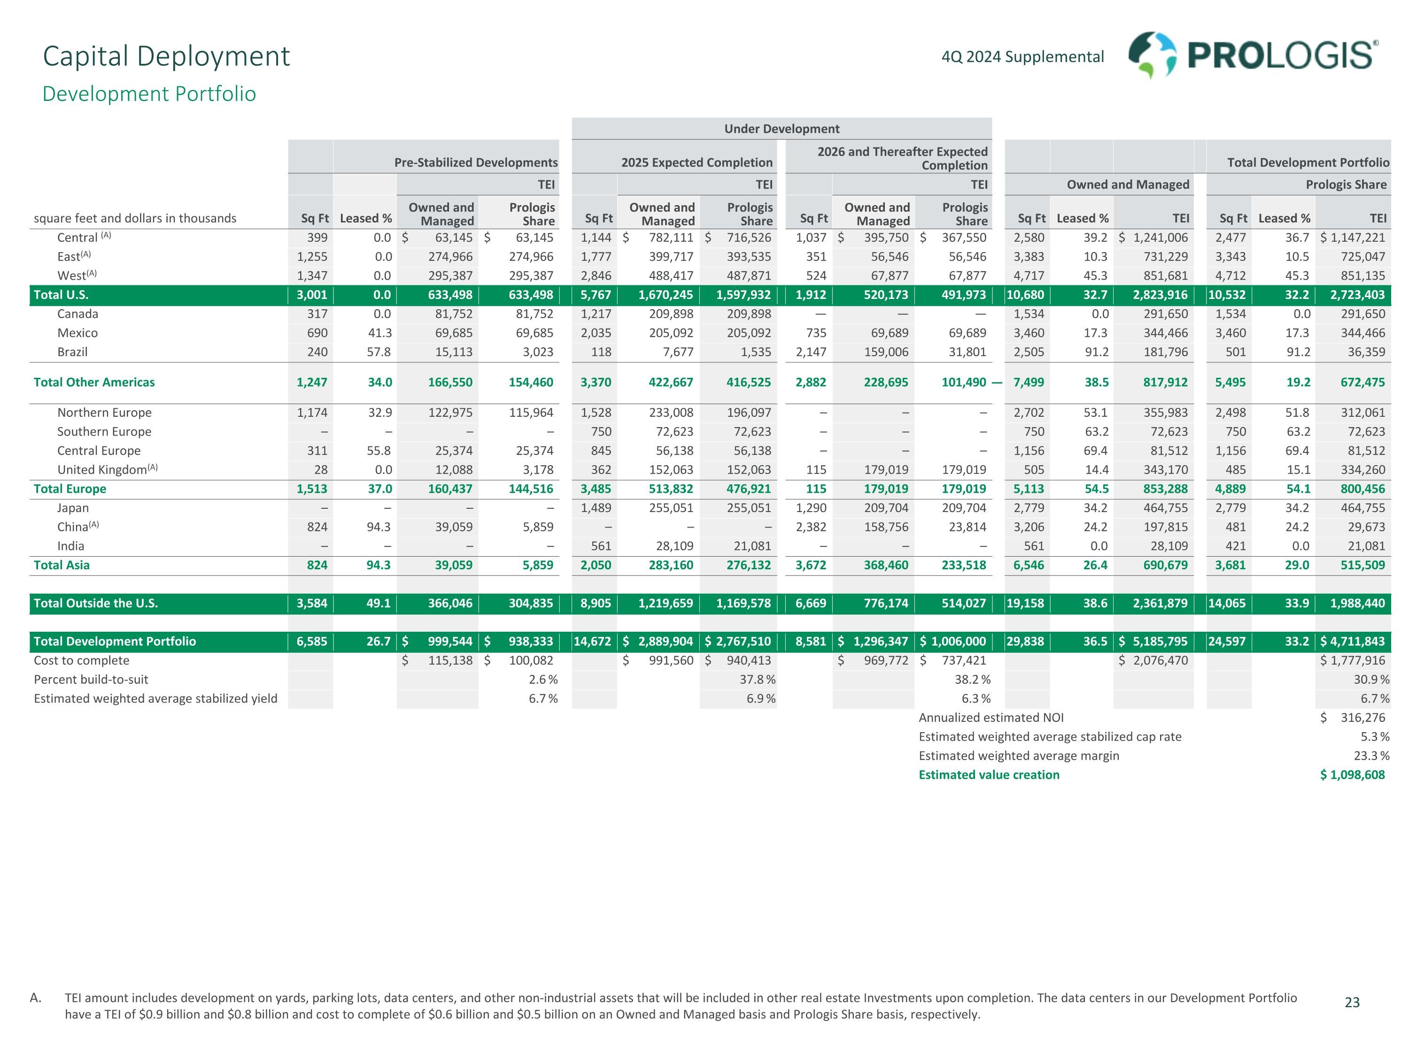
Task: Click the Total Outside the U.S. row
Action: (x=95, y=604)
